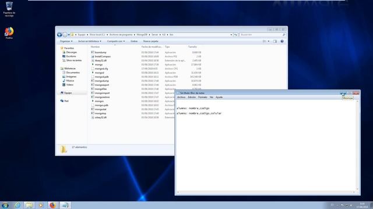Select the file named mongorestore
The width and height of the screenshot is (373, 209).
(x=102, y=97)
